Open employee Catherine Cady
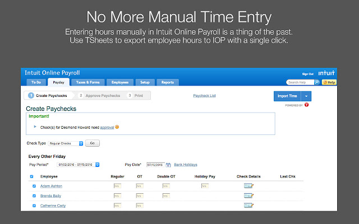 tap(53, 206)
